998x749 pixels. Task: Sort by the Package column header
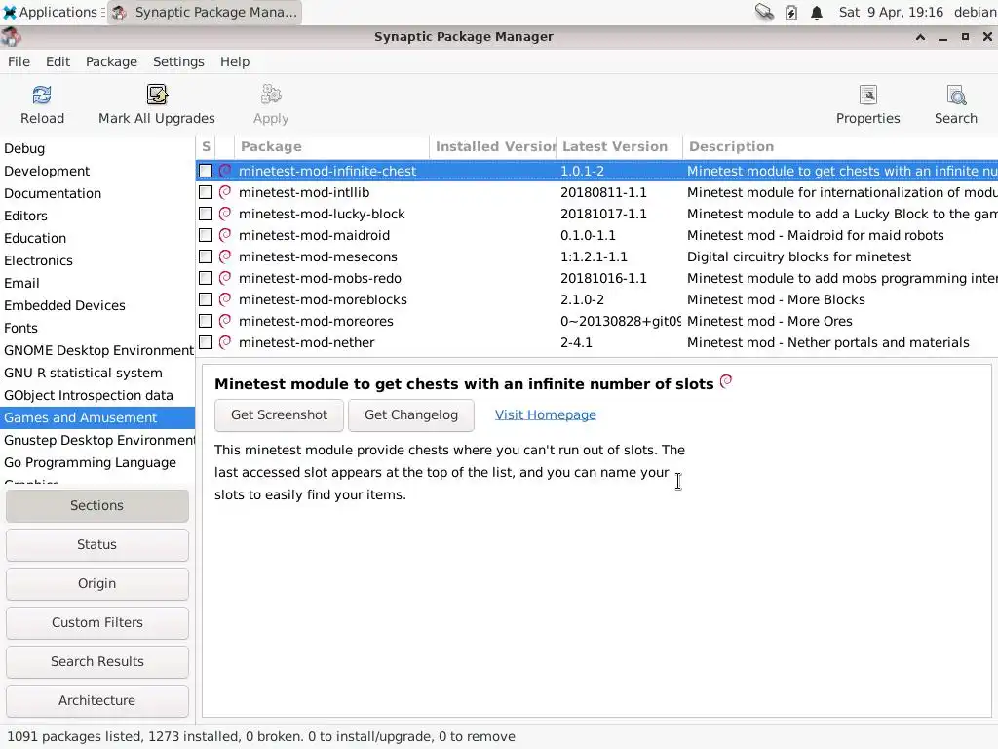[x=331, y=146]
